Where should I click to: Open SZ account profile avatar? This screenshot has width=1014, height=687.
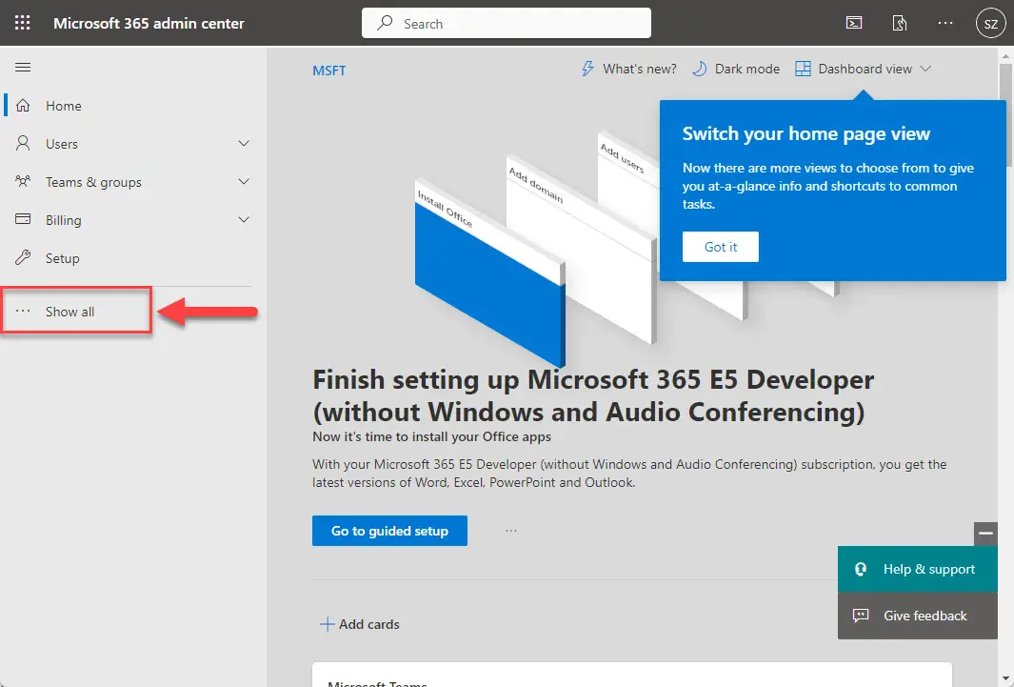990,24
